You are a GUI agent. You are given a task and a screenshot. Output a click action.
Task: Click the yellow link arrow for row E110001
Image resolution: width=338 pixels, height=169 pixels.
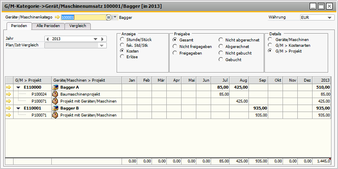click(9, 108)
